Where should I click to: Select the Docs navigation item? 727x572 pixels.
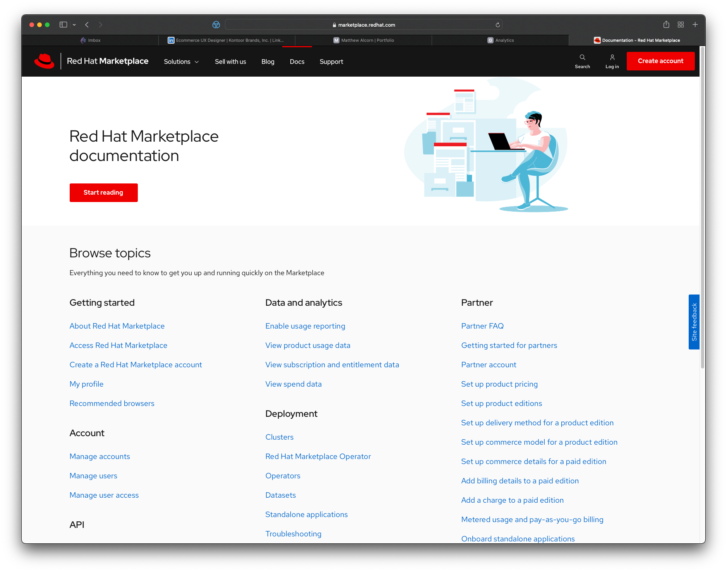[297, 62]
